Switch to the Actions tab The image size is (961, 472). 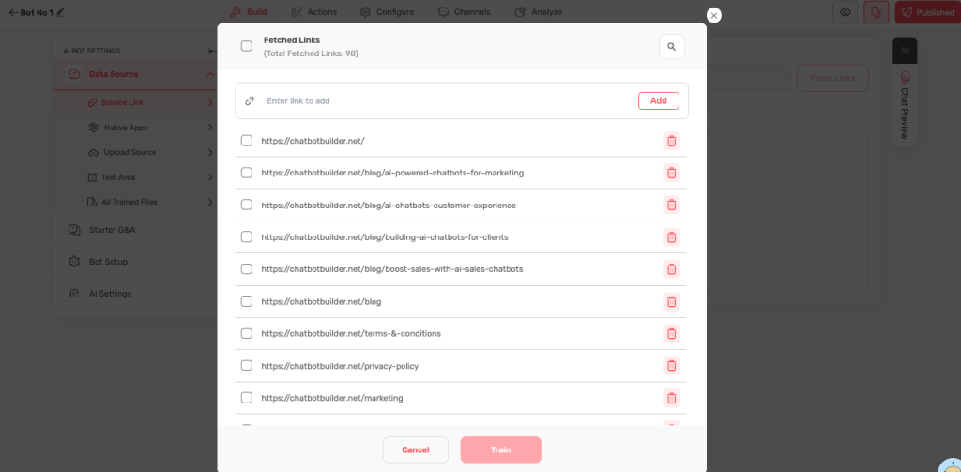313,12
